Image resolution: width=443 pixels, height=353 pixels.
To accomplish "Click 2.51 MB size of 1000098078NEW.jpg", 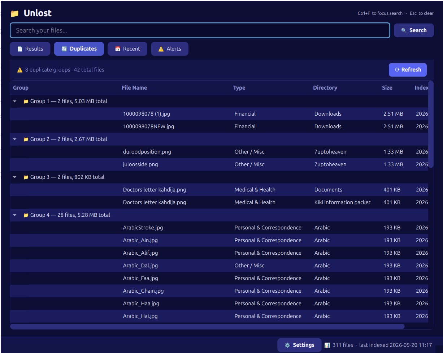I will click(393, 126).
